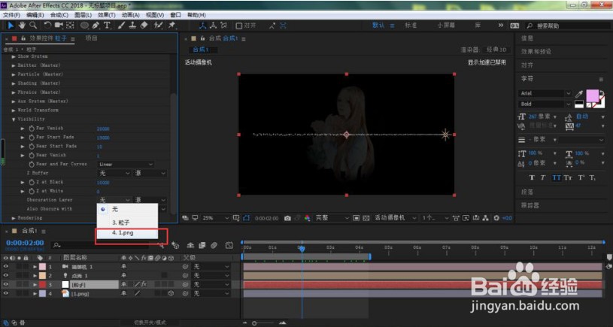Select the Puppet Pin tool
The height and width of the screenshot is (327, 613).
(x=171, y=25)
